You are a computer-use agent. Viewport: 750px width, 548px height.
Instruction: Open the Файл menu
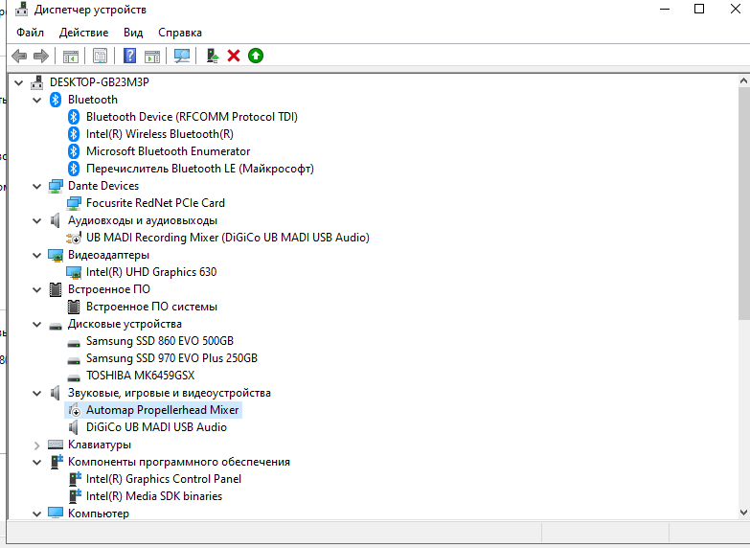pyautogui.click(x=30, y=33)
